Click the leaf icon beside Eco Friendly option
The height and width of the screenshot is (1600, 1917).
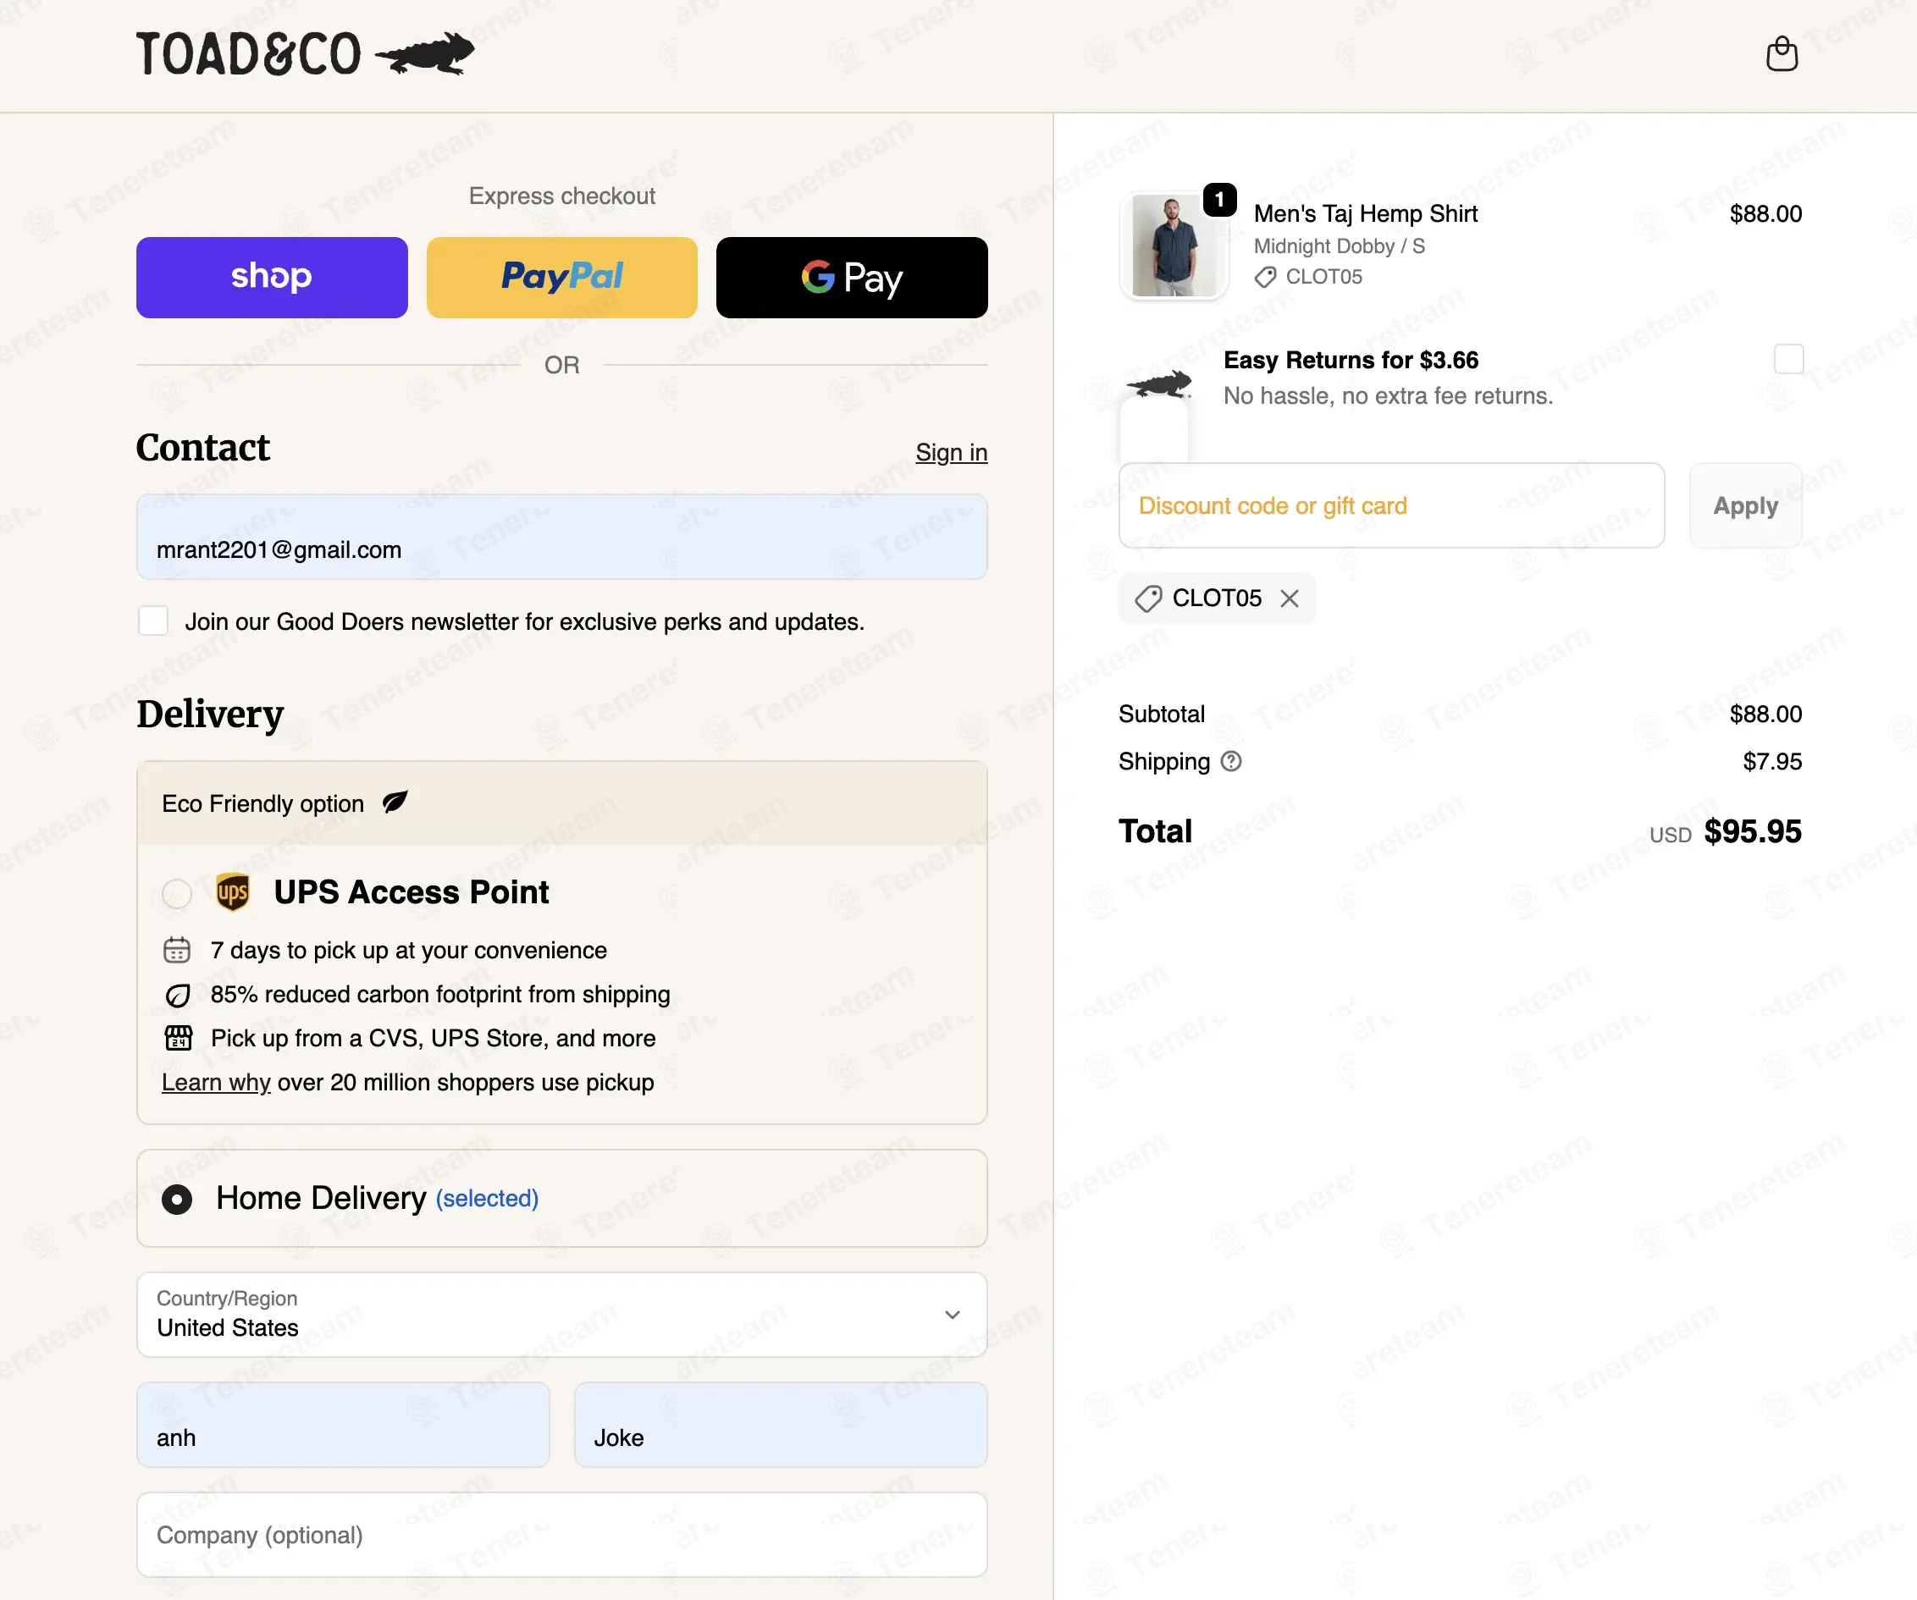pos(395,803)
